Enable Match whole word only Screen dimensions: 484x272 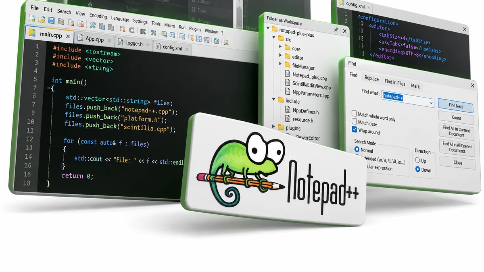tap(354, 114)
